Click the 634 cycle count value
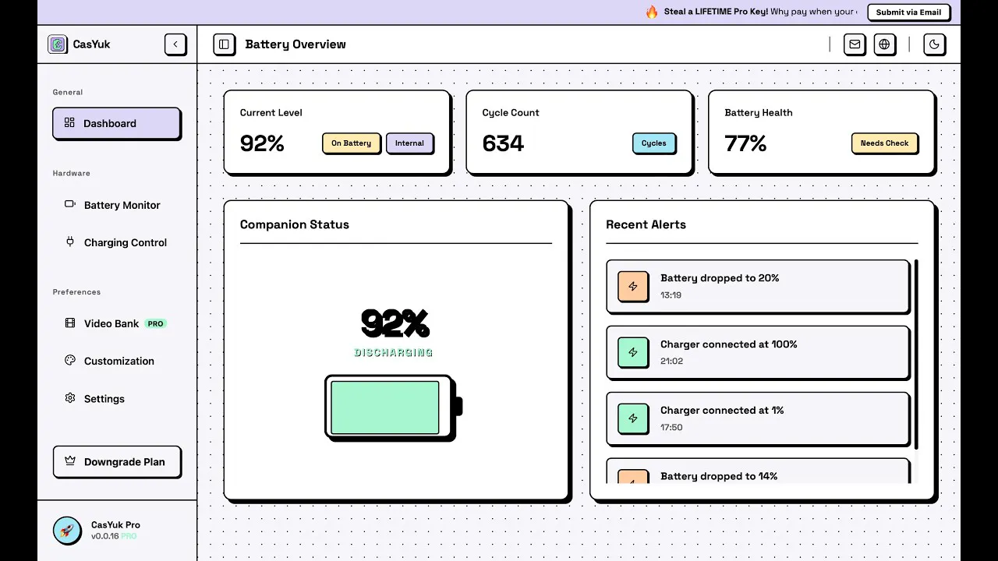 pos(503,143)
